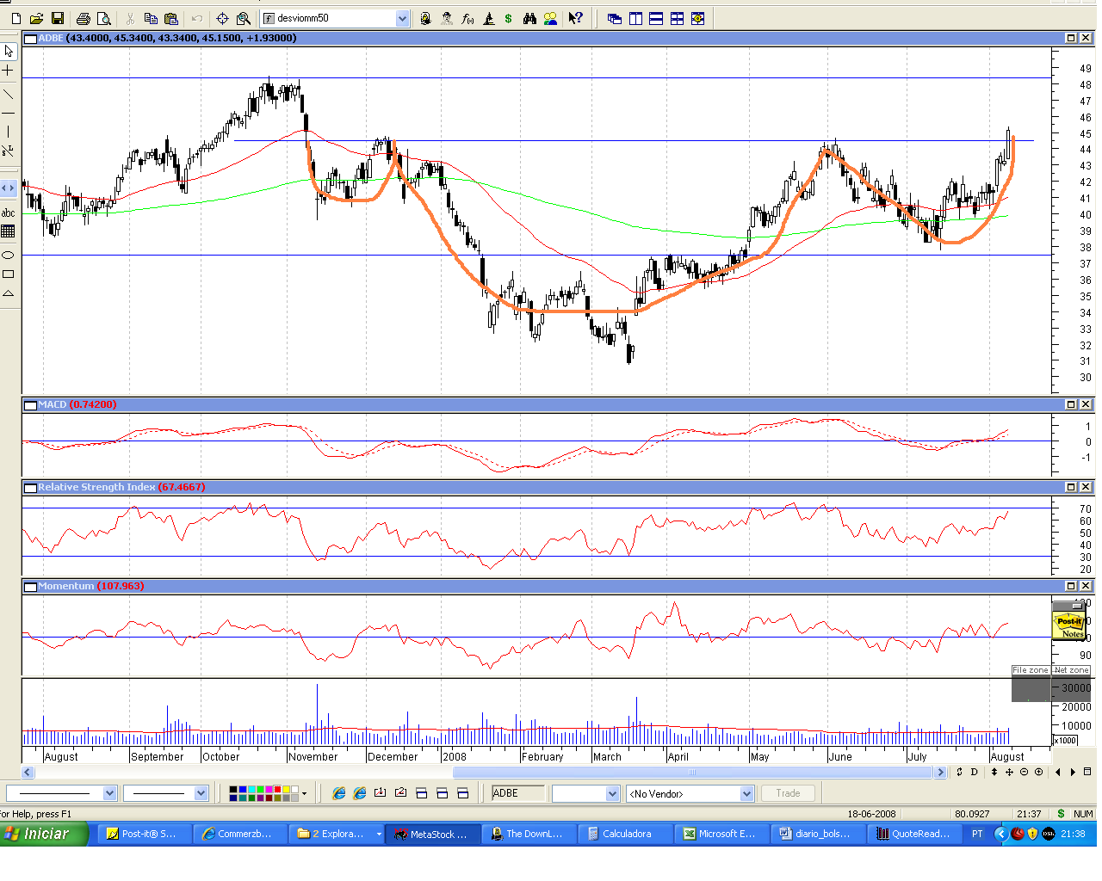1102x881 pixels.
Task: Open the empty dropdown beside ADBE field
Action: [x=612, y=794]
